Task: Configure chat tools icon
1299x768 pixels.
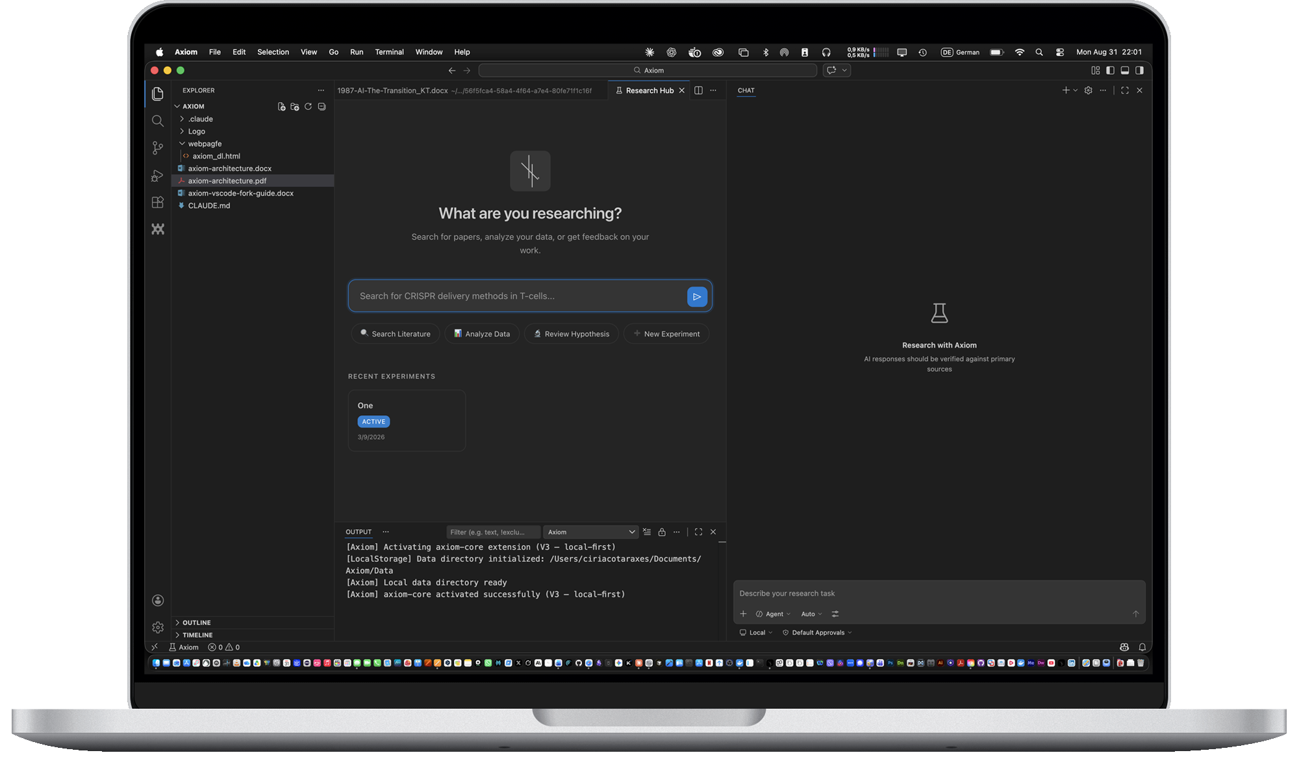Action: 835,614
